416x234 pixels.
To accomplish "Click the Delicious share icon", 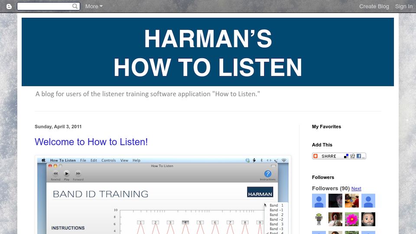I will tap(346, 156).
